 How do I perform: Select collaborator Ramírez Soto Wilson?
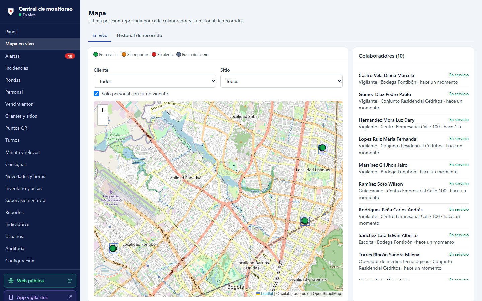[x=414, y=191]
